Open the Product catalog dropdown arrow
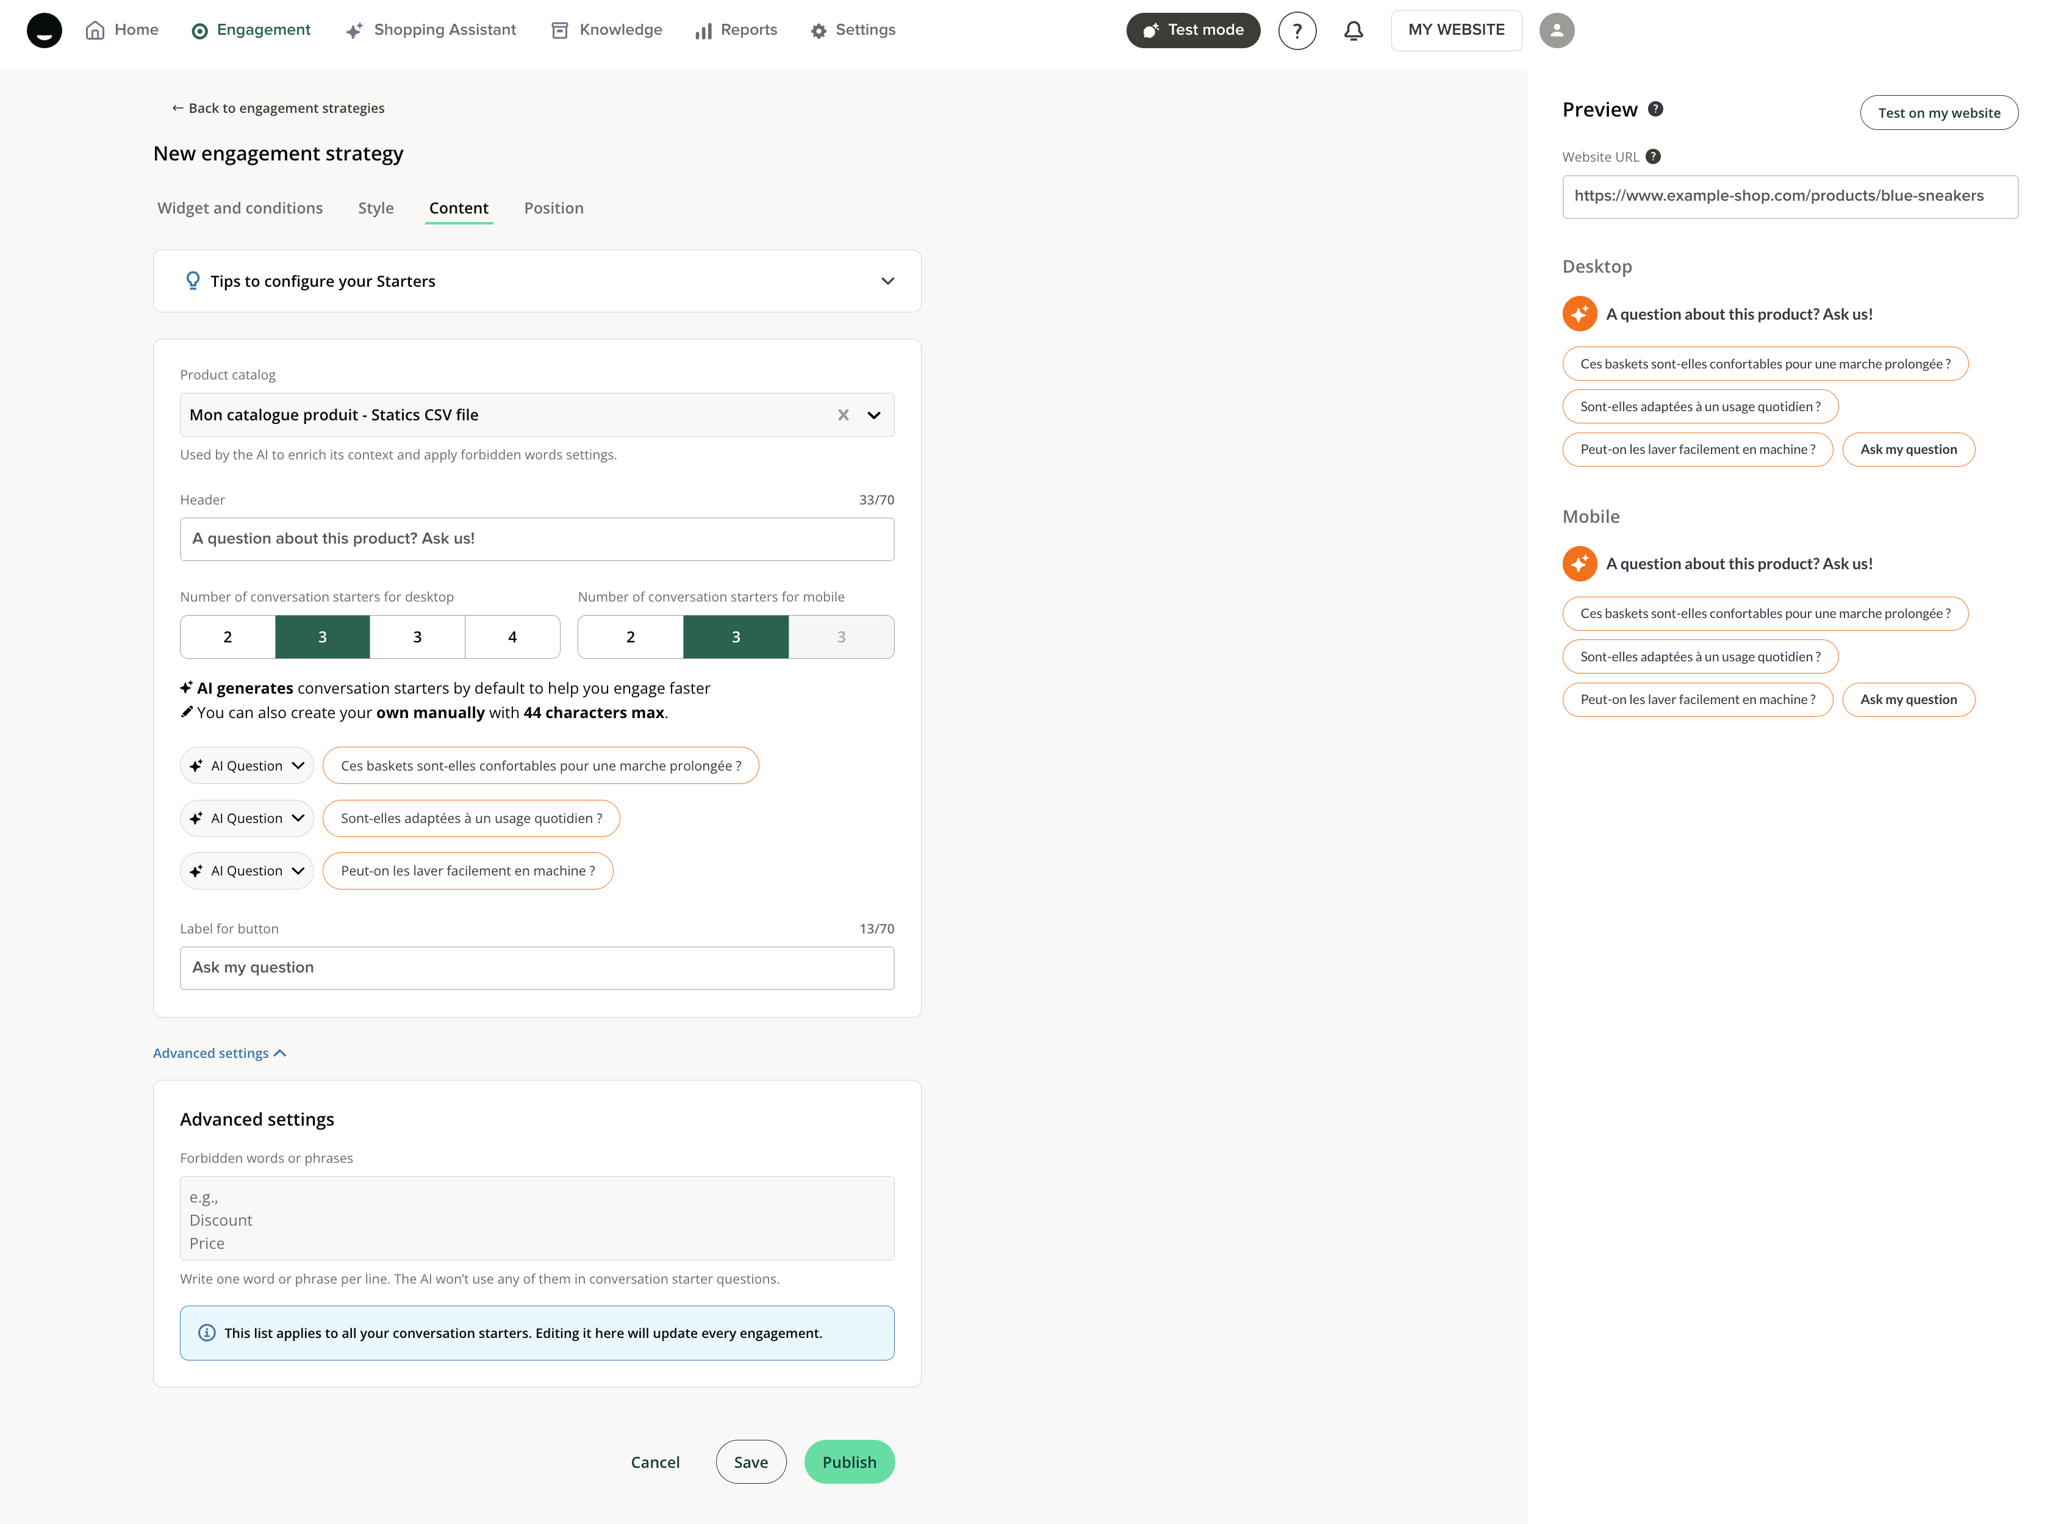Image resolution: width=2047 pixels, height=1524 pixels. 874,415
